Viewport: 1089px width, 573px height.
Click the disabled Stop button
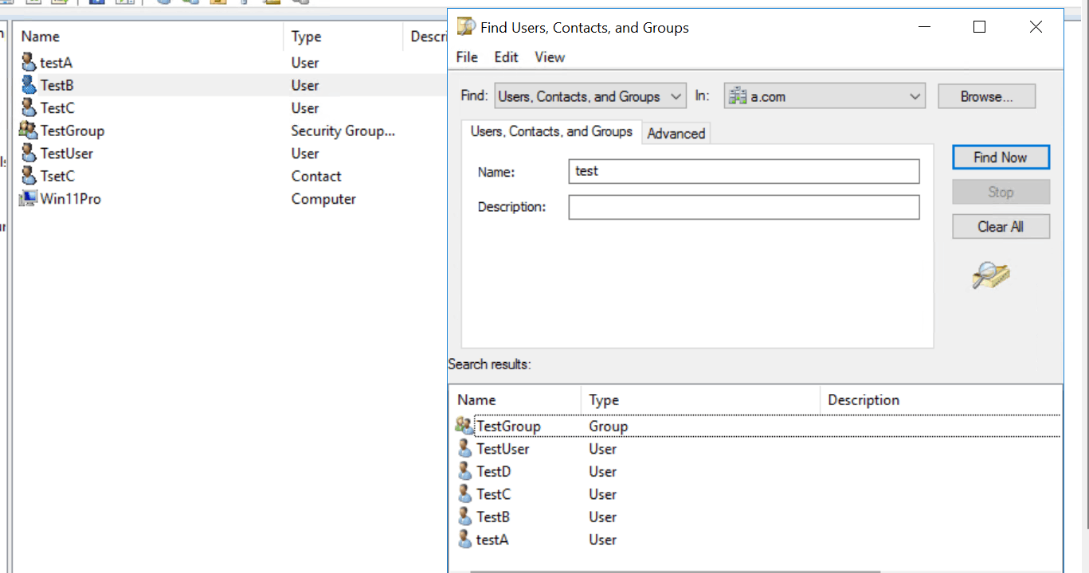tap(1001, 192)
